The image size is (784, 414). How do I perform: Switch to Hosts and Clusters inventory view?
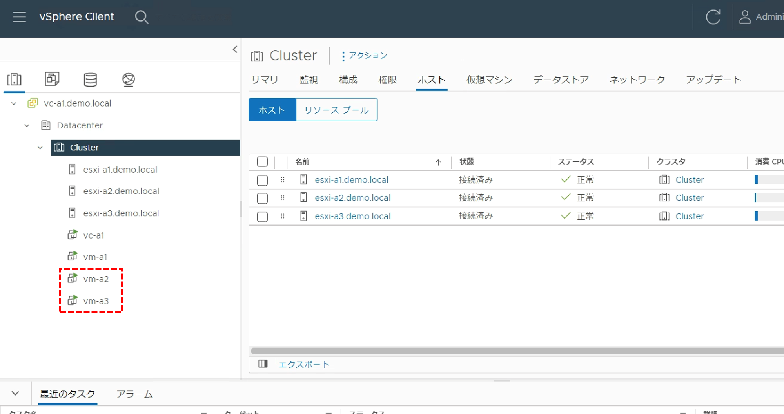point(15,80)
